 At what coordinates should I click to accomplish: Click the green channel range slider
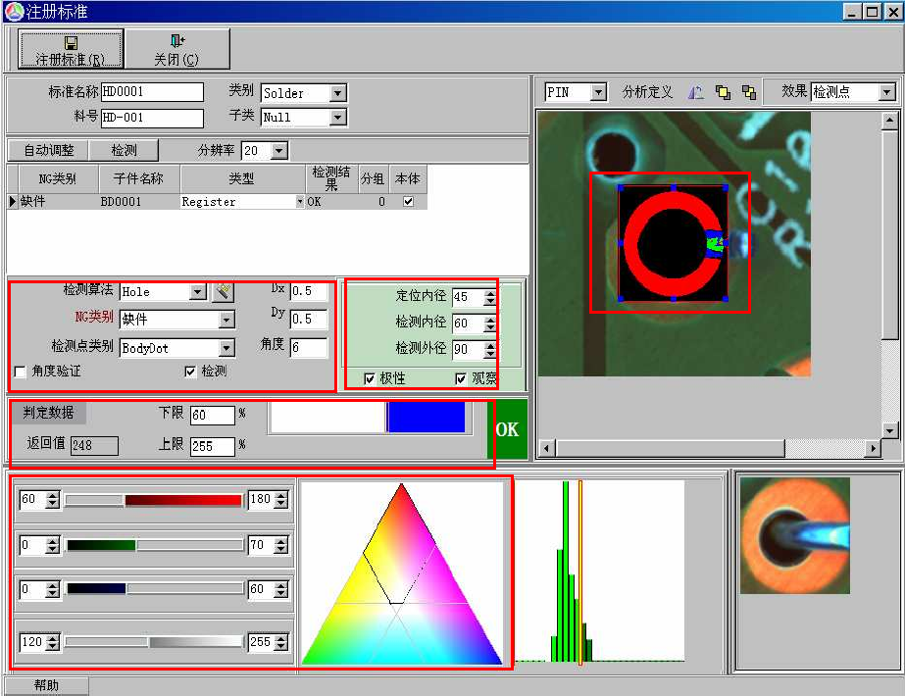(154, 545)
